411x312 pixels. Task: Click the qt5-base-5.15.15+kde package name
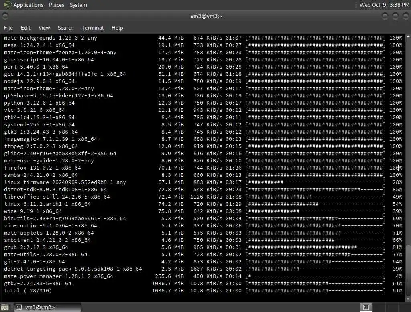59,95
